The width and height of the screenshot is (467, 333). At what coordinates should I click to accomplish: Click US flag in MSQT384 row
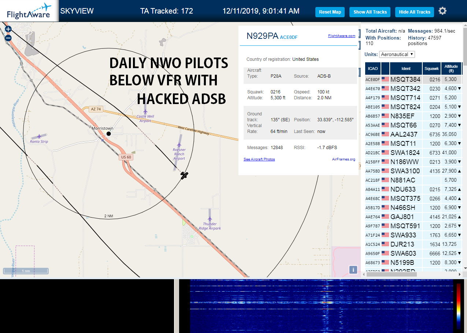tap(385, 79)
